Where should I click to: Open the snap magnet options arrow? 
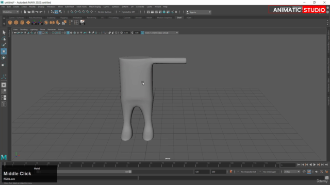pos(95,12)
